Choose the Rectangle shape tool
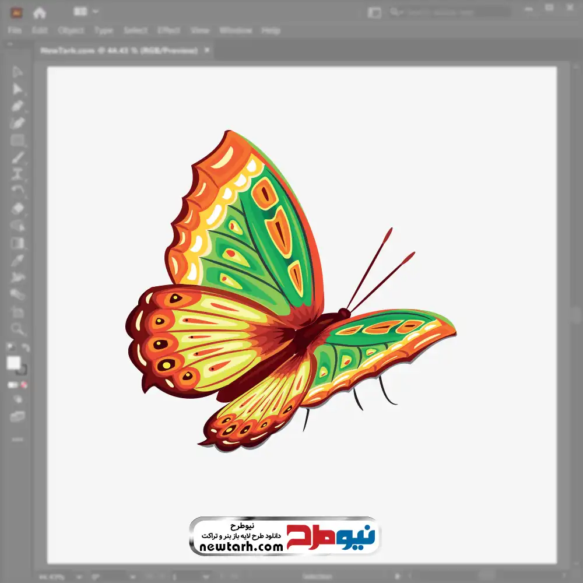 pos(17,141)
